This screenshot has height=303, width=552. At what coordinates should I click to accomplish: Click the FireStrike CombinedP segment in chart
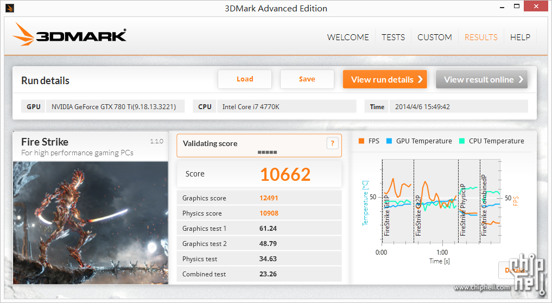coord(490,201)
